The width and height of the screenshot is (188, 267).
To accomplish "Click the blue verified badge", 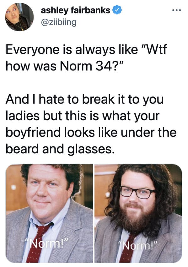I will (x=117, y=10).
